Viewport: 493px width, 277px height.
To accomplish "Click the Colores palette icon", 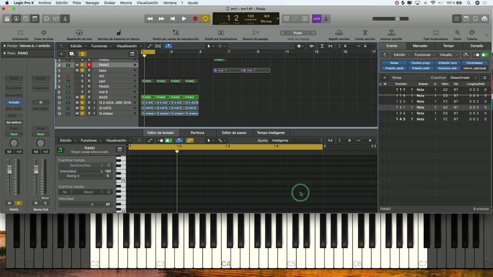I will (472, 33).
